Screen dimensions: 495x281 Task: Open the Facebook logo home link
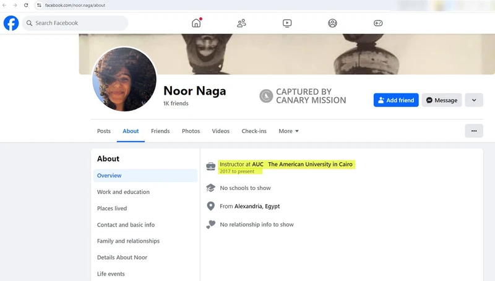tap(11, 23)
